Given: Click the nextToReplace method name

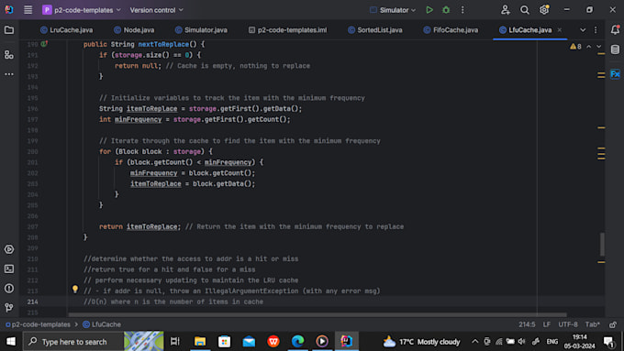Looking at the screenshot, I should tap(163, 44).
